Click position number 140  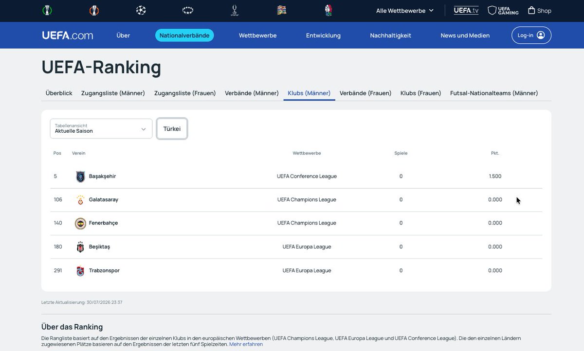coord(58,223)
